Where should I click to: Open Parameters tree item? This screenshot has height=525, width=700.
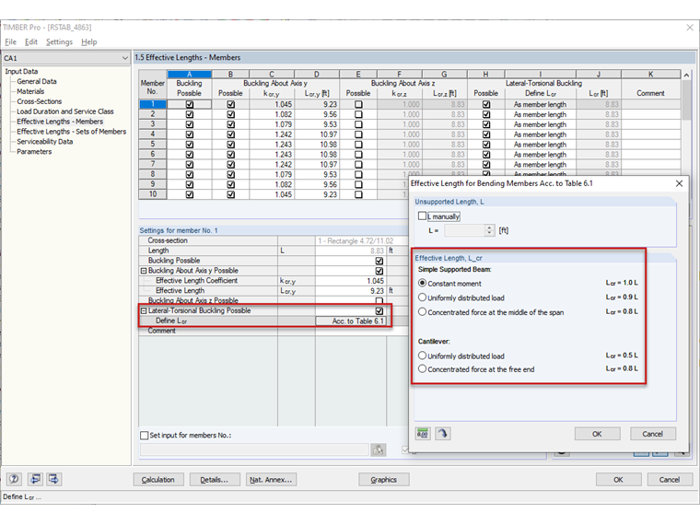[34, 151]
